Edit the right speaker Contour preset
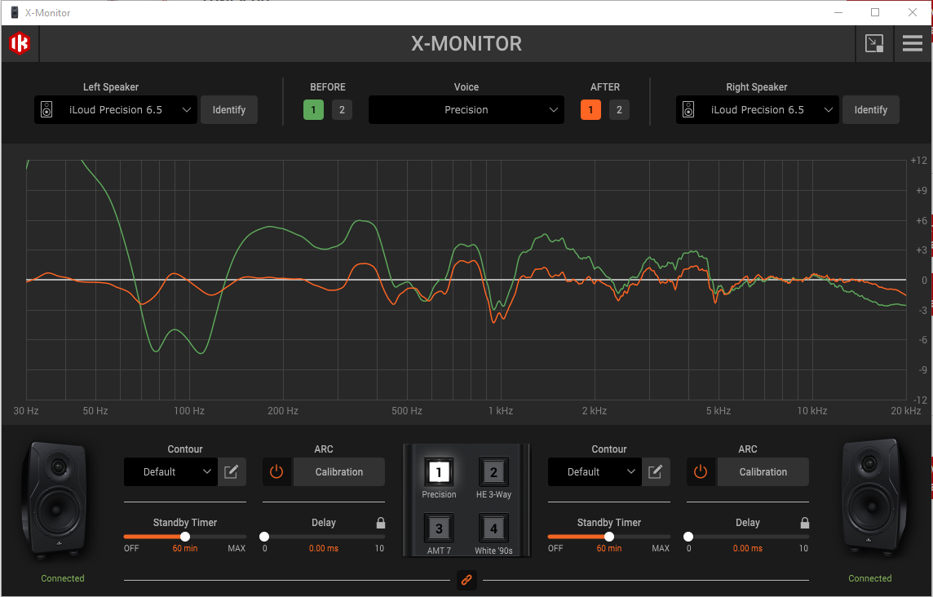Viewport: 933px width, 597px height. (x=656, y=472)
